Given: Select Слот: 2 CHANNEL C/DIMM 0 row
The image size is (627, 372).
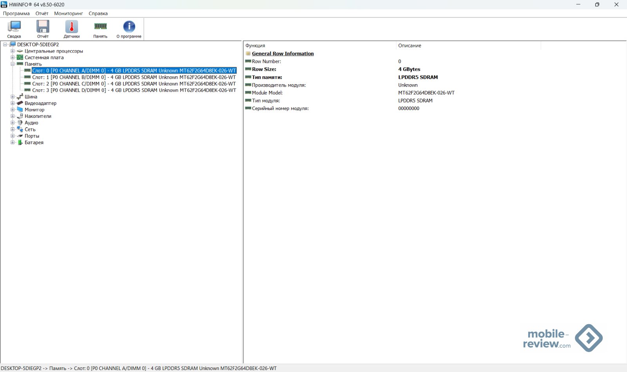Looking at the screenshot, I should [x=134, y=84].
